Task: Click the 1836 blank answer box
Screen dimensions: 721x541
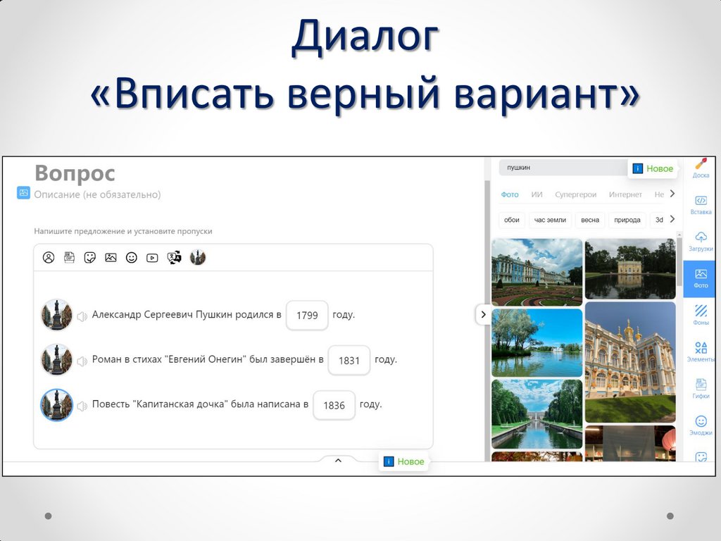Action: [x=334, y=405]
